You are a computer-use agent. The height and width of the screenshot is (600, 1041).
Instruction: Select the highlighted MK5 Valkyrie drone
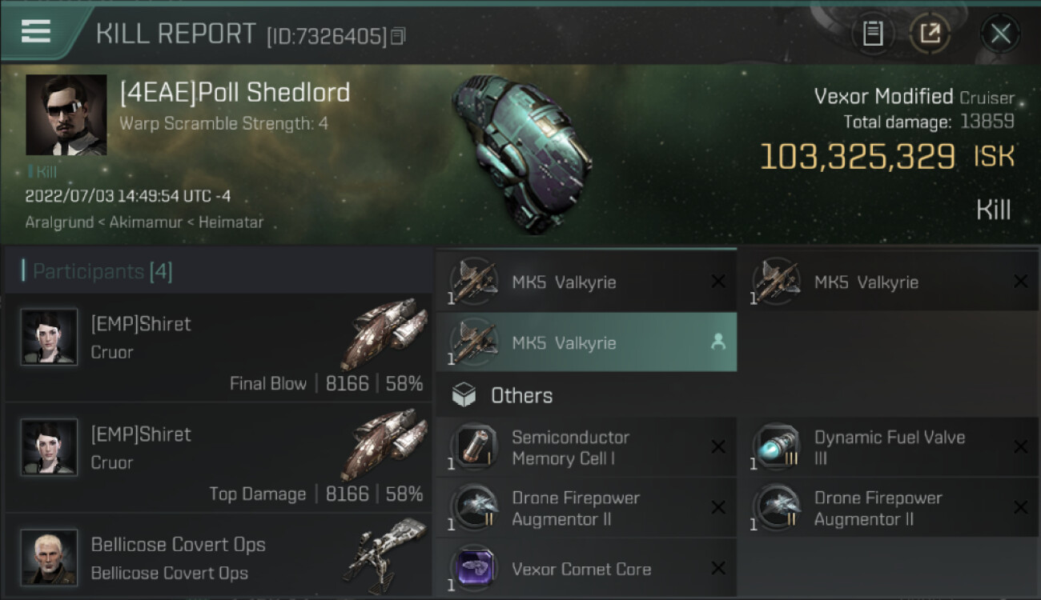pyautogui.click(x=586, y=342)
